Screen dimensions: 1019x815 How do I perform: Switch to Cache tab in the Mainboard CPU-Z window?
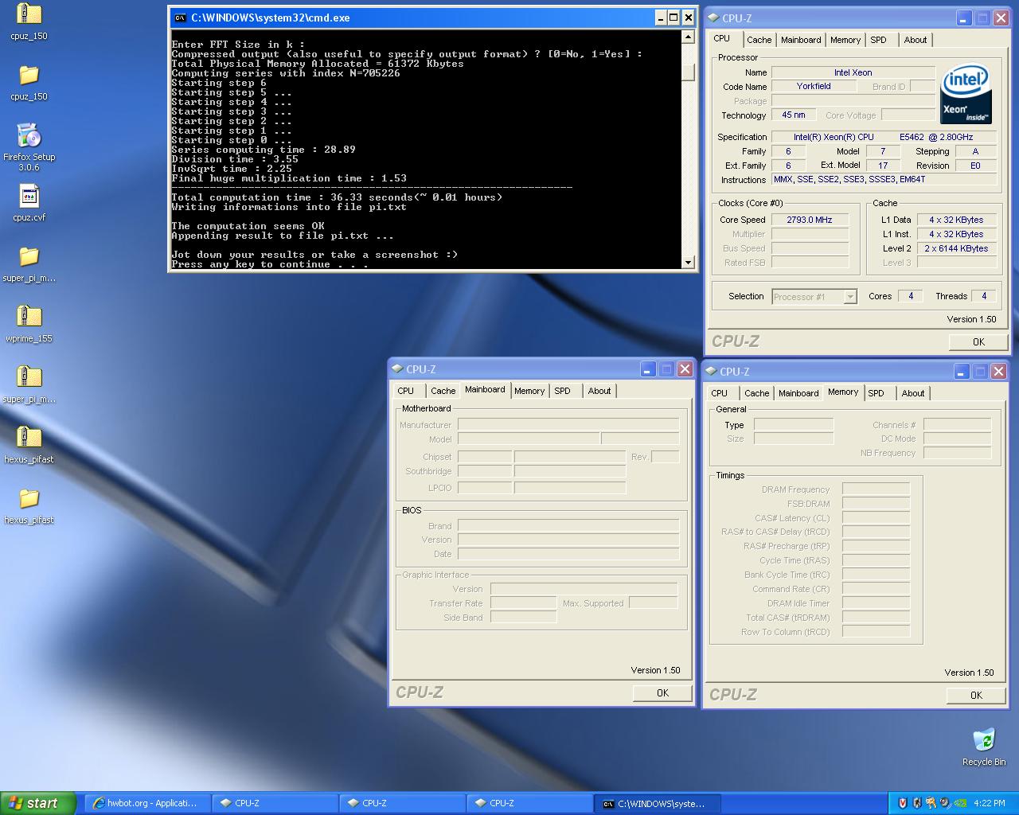[x=443, y=391]
